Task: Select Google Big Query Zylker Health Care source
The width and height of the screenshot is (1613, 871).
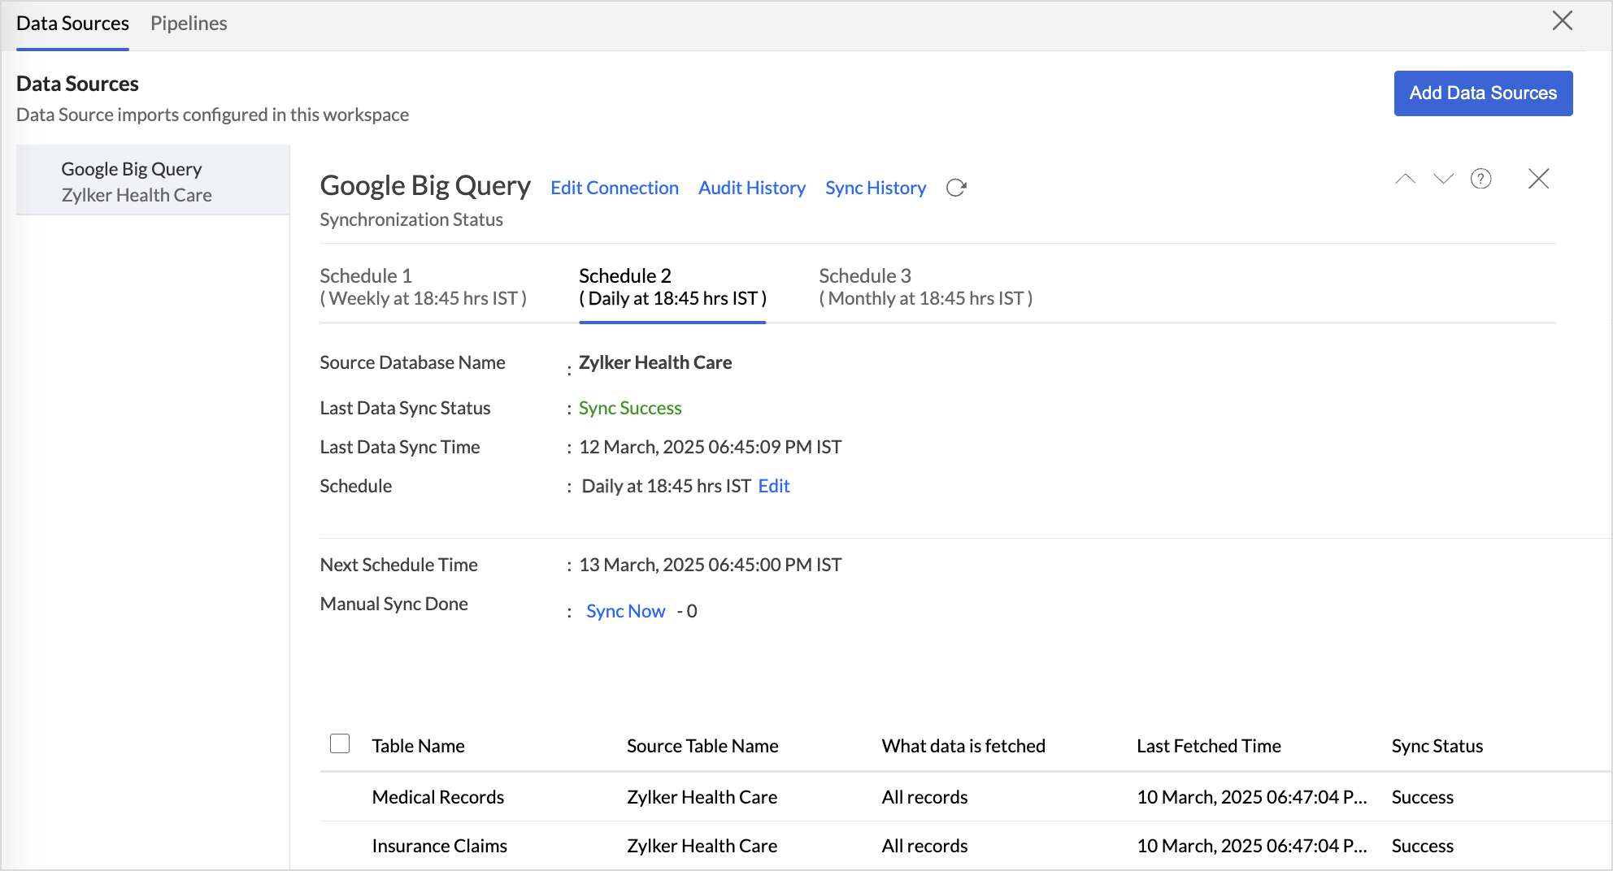Action: click(153, 180)
